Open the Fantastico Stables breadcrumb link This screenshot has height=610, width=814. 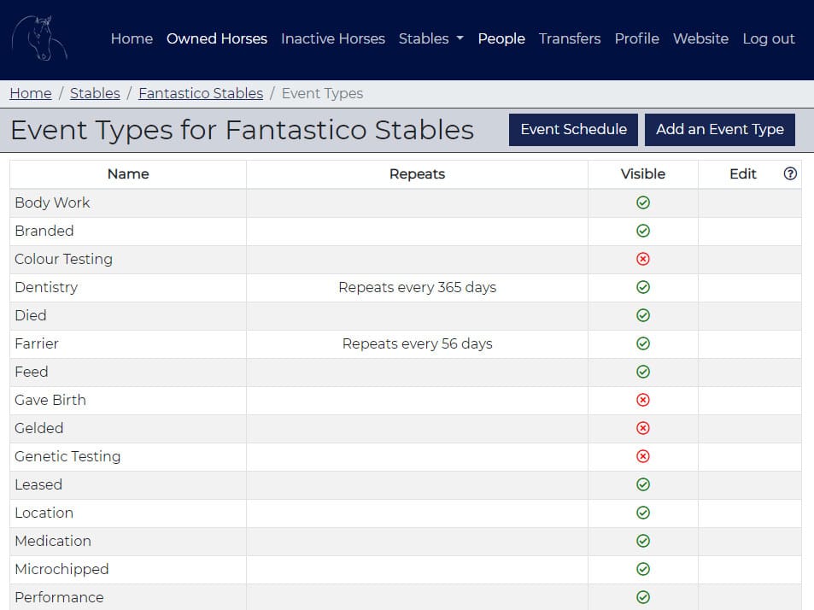coord(200,93)
